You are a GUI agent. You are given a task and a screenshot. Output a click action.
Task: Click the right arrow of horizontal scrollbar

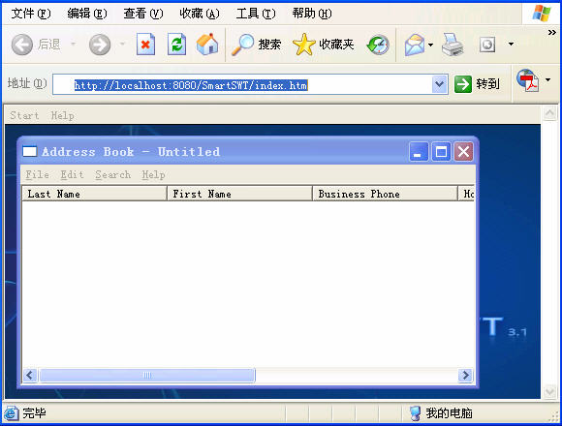pyautogui.click(x=465, y=375)
